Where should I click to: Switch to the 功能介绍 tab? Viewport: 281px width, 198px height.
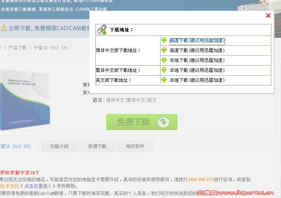tap(59, 146)
